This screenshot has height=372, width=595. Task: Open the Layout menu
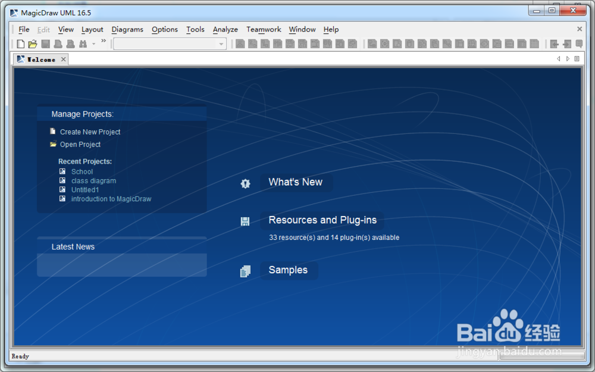92,29
